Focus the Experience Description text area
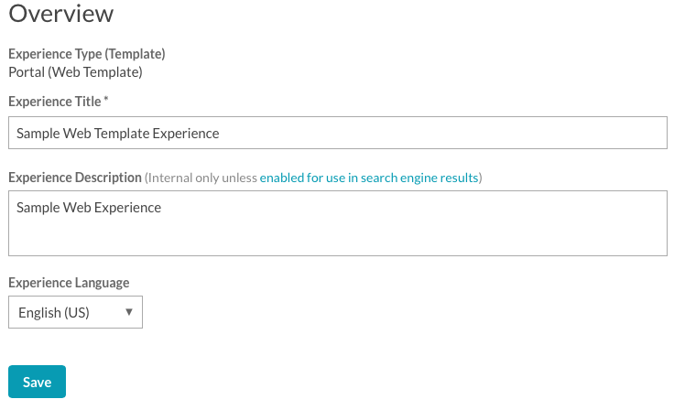 click(338, 223)
